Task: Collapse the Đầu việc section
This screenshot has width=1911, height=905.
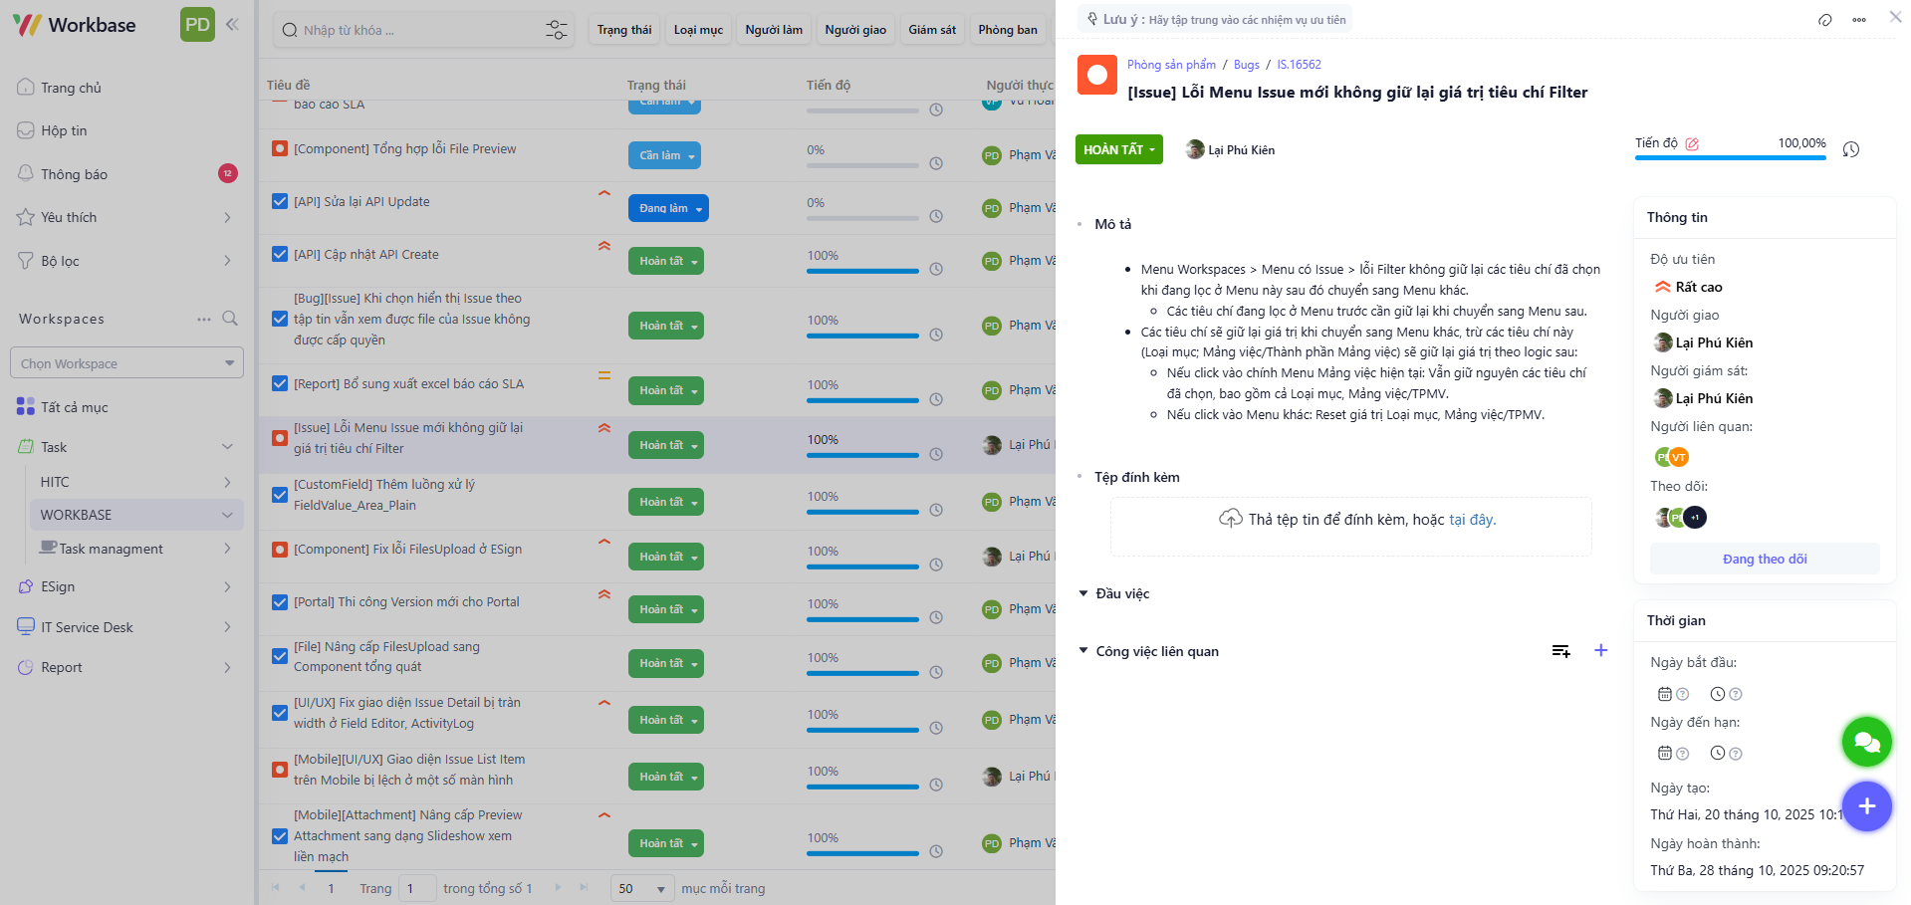Action: [x=1083, y=593]
